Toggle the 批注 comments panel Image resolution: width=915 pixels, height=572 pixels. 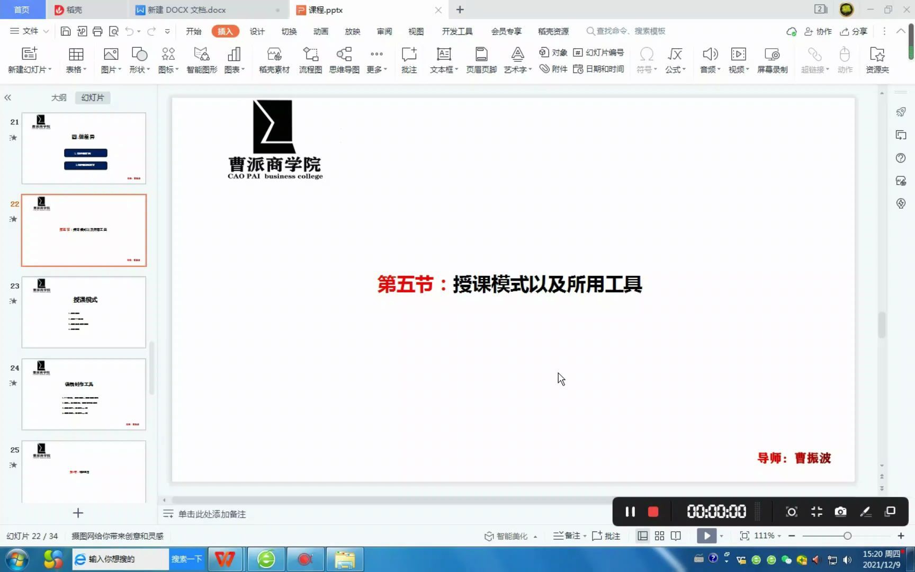606,536
